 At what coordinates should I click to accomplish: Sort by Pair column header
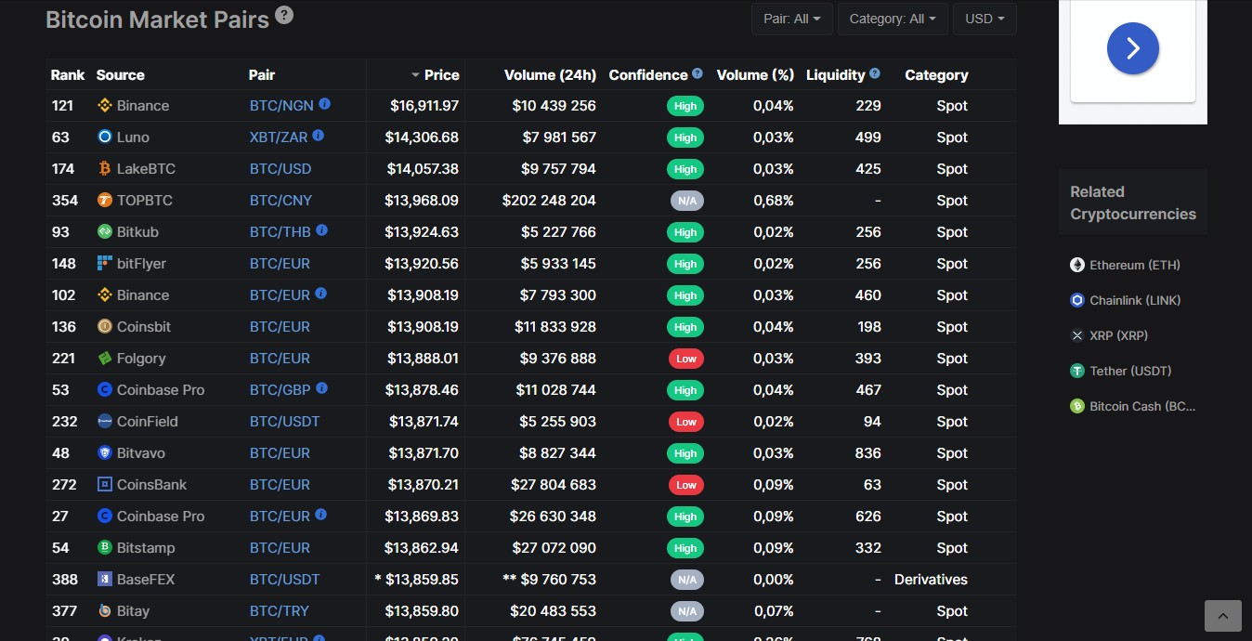pos(262,74)
